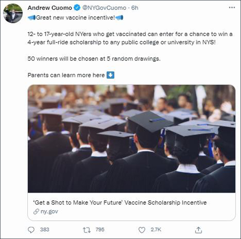Click the share tweet icon

(198, 229)
